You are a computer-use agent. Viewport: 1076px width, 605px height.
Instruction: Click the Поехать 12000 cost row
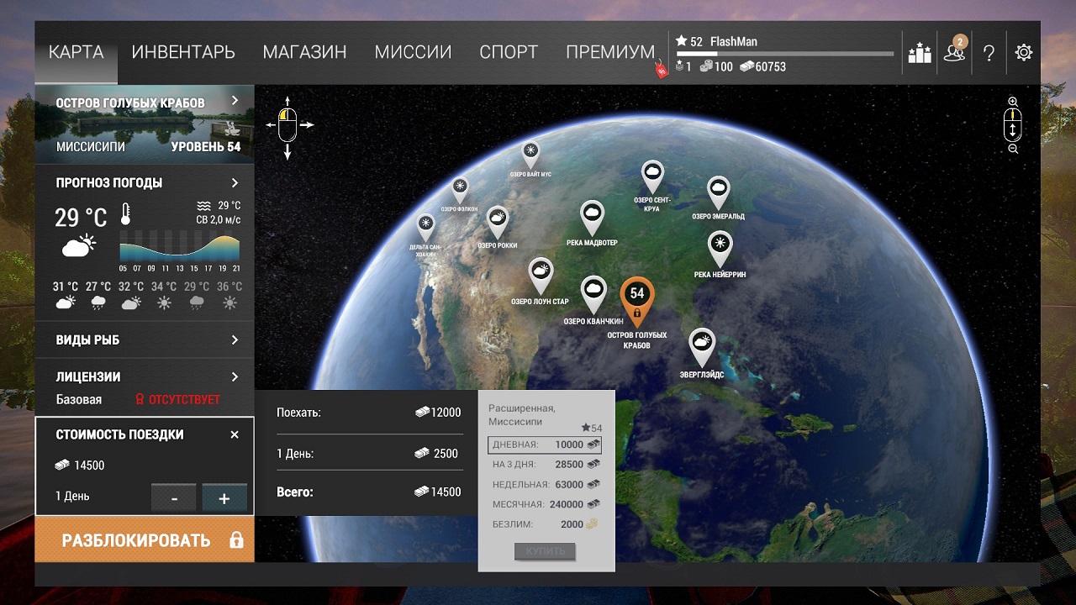pyautogui.click(x=369, y=413)
